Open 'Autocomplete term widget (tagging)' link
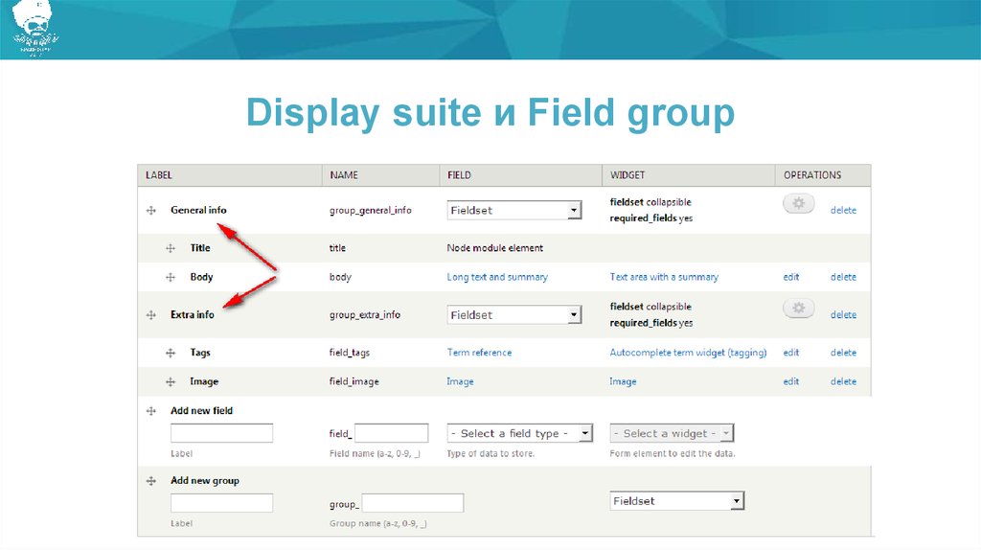981x550 pixels. coord(688,353)
